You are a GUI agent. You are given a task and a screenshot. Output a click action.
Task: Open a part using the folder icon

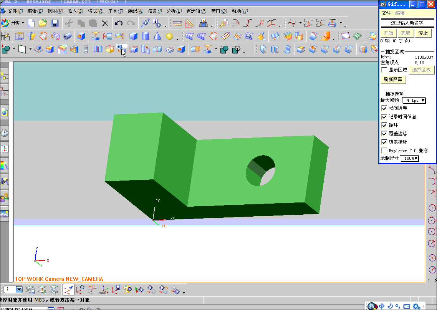43,23
